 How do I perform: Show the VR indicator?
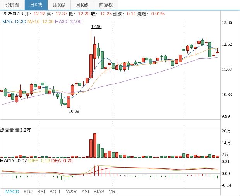112,192
